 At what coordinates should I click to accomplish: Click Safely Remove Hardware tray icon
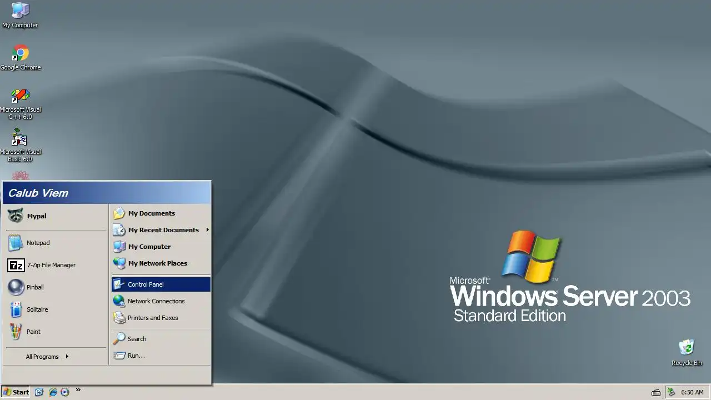[671, 392]
